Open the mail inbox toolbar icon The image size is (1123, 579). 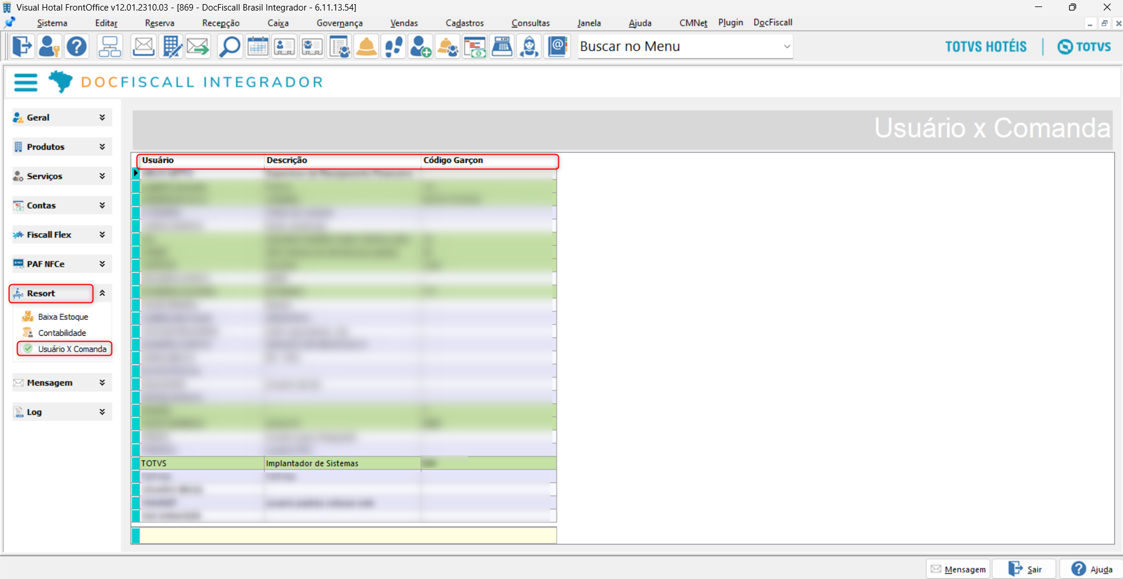coord(143,46)
